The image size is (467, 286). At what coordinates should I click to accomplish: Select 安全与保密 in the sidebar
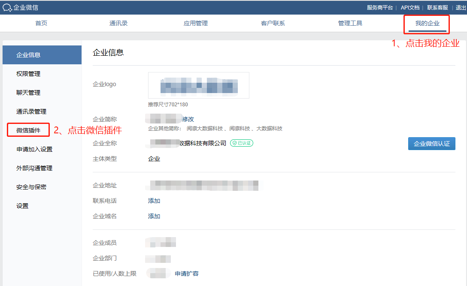coord(31,187)
